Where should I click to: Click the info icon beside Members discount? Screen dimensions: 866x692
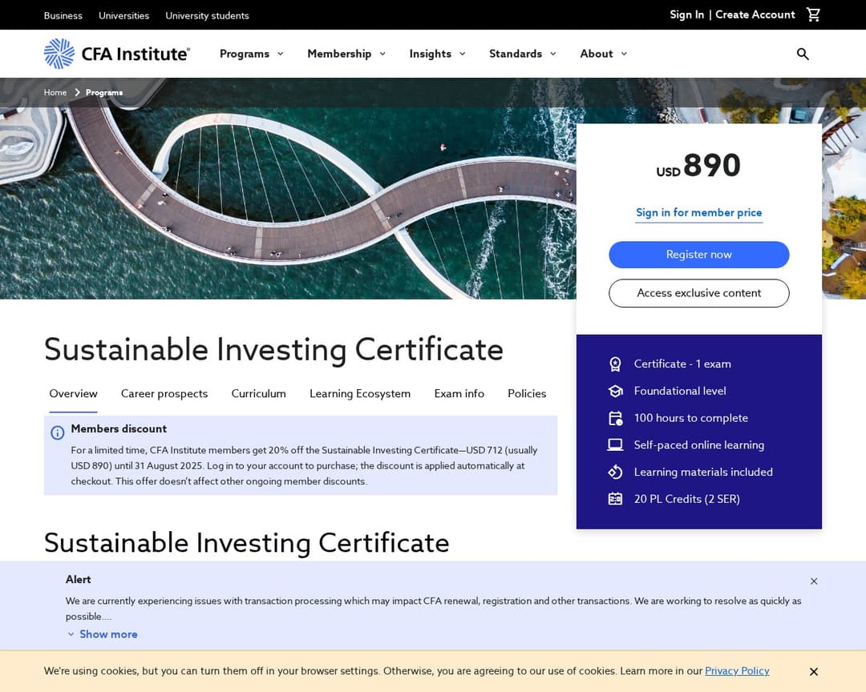[57, 432]
